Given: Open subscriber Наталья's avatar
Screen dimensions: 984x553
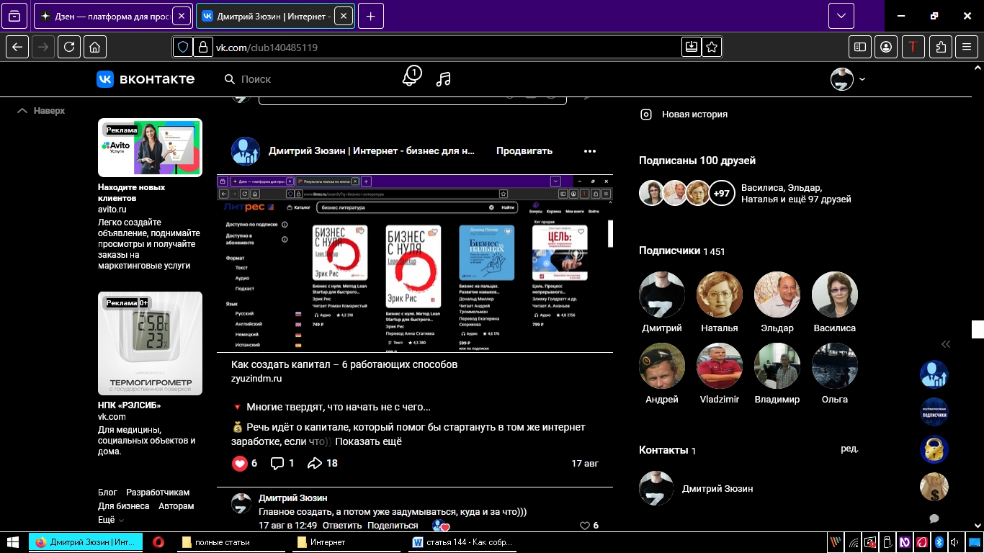Looking at the screenshot, I should click(x=719, y=295).
